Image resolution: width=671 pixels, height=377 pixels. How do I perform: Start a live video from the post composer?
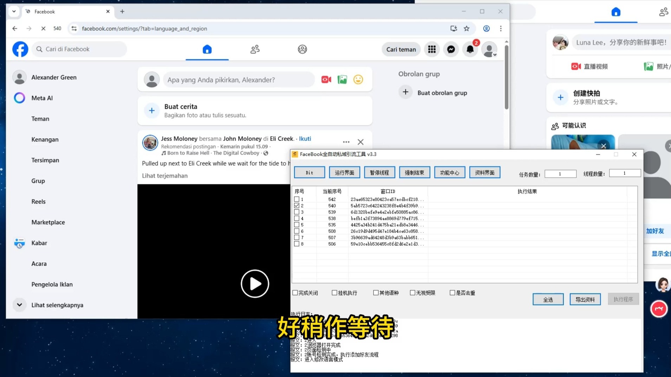(x=326, y=79)
